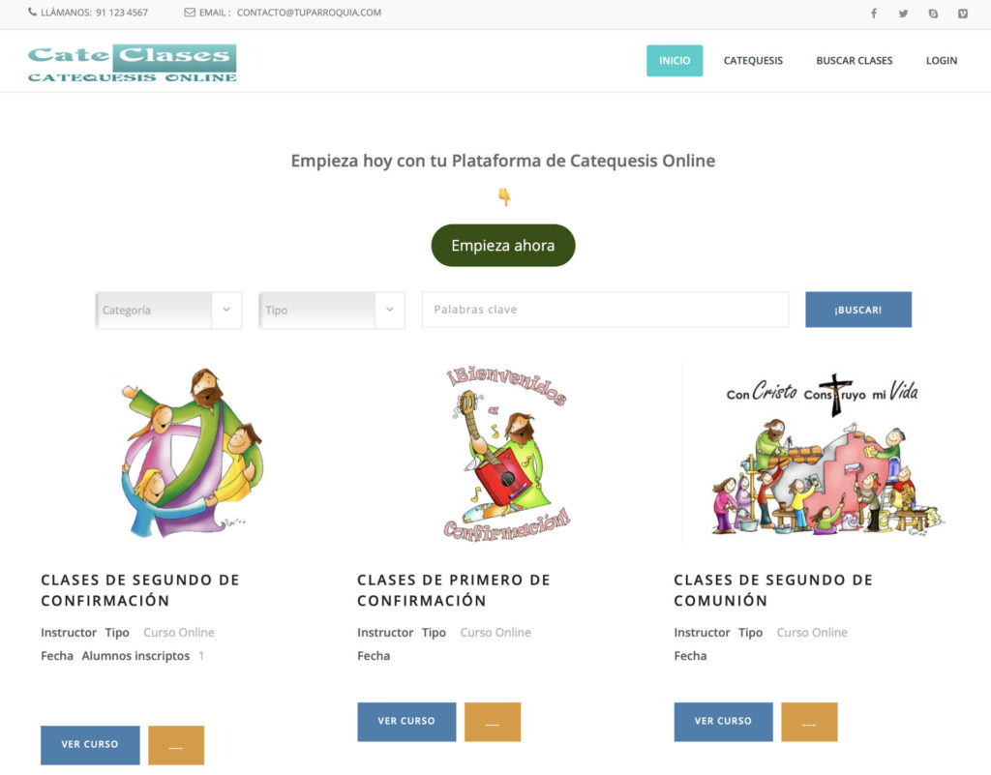Screen dimensions: 991x775
Task: Open the Buscar Clases menu item
Action: point(854,61)
